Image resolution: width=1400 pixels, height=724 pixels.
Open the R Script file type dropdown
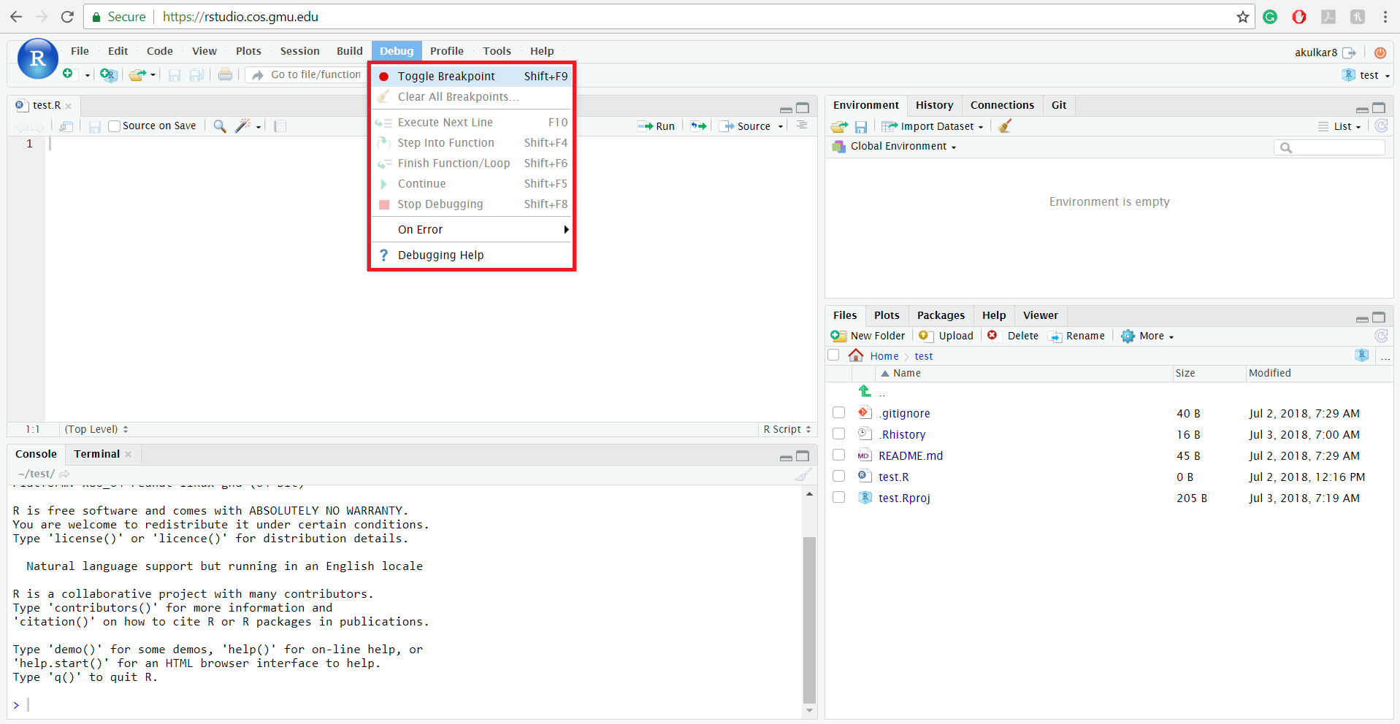coord(787,429)
